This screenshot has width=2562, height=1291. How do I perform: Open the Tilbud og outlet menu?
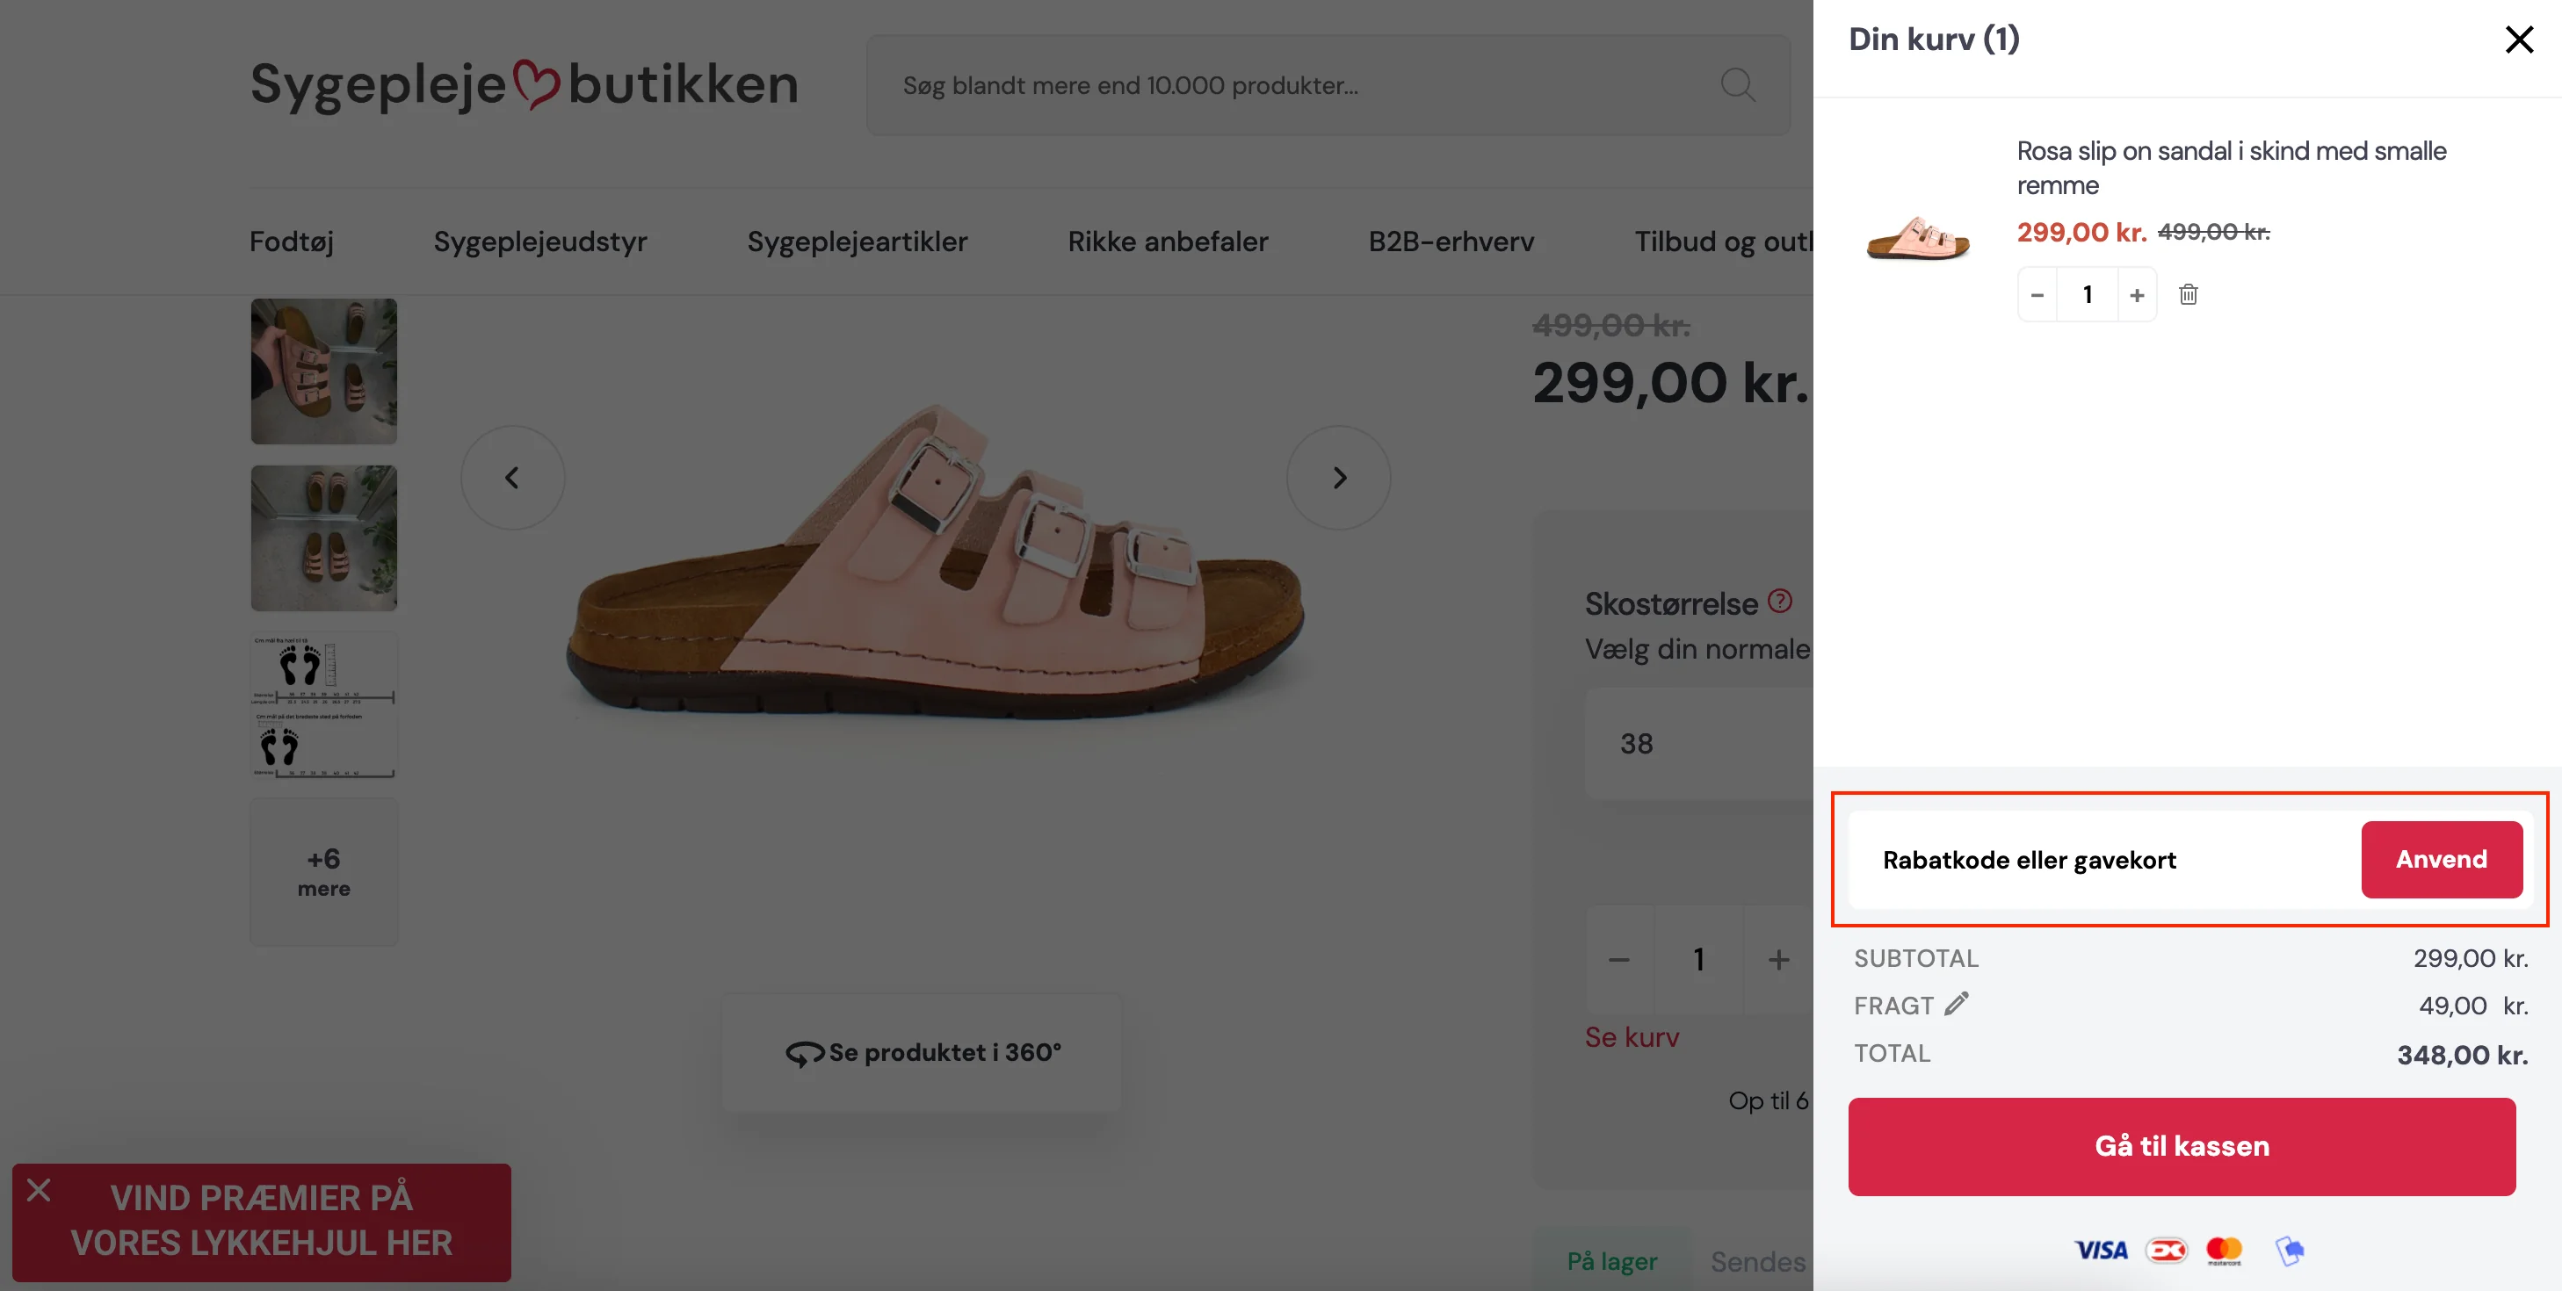tap(1726, 241)
